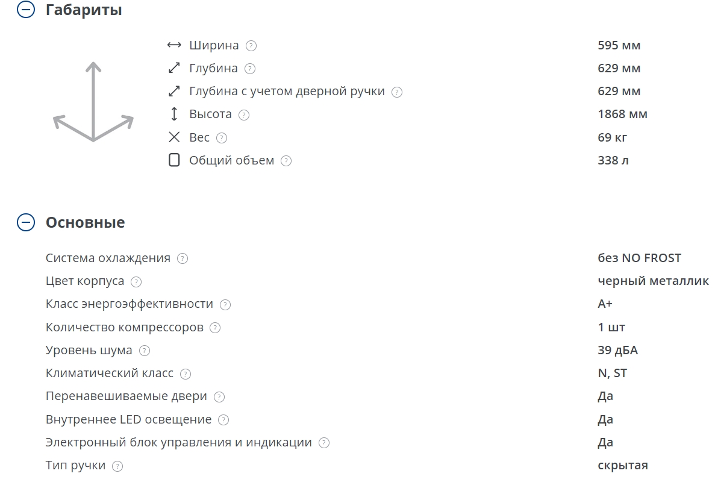Image resolution: width=715 pixels, height=494 pixels.
Task: Click question mark beside Тип ручки
Action: pyautogui.click(x=117, y=466)
